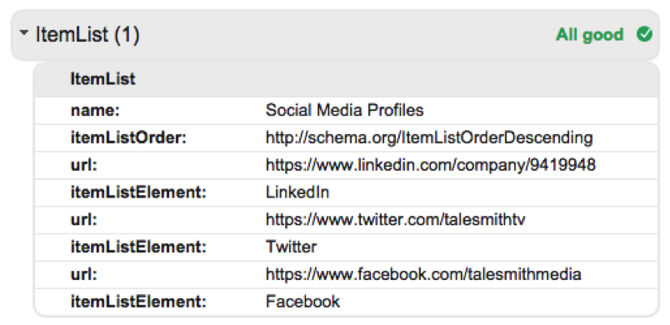Image resolution: width=670 pixels, height=325 pixels.
Task: Open the LinkedIn company URL
Action: (430, 165)
